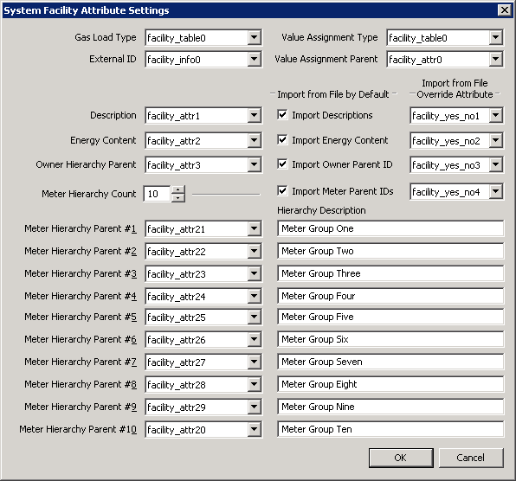Click the Meter Group Four description field

(390, 296)
